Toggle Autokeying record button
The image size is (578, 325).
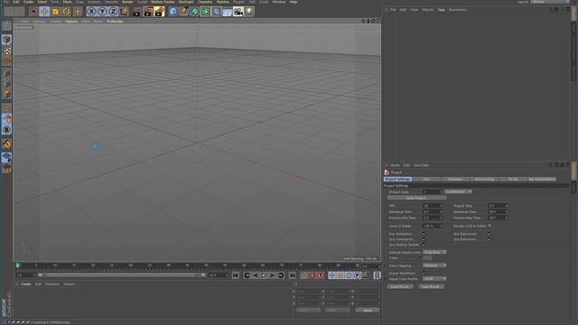tap(312, 275)
